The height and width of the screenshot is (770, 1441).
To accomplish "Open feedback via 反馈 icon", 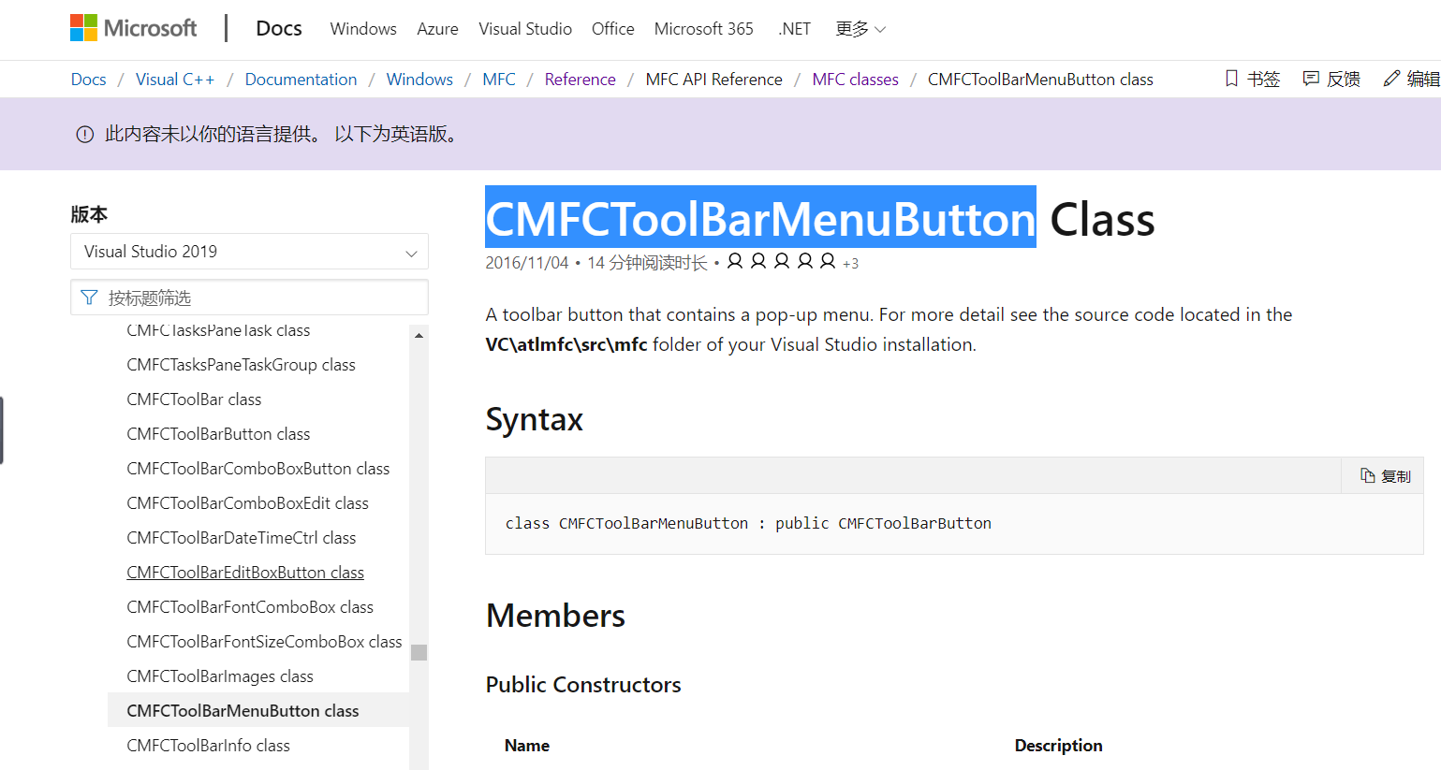I will 1311,79.
